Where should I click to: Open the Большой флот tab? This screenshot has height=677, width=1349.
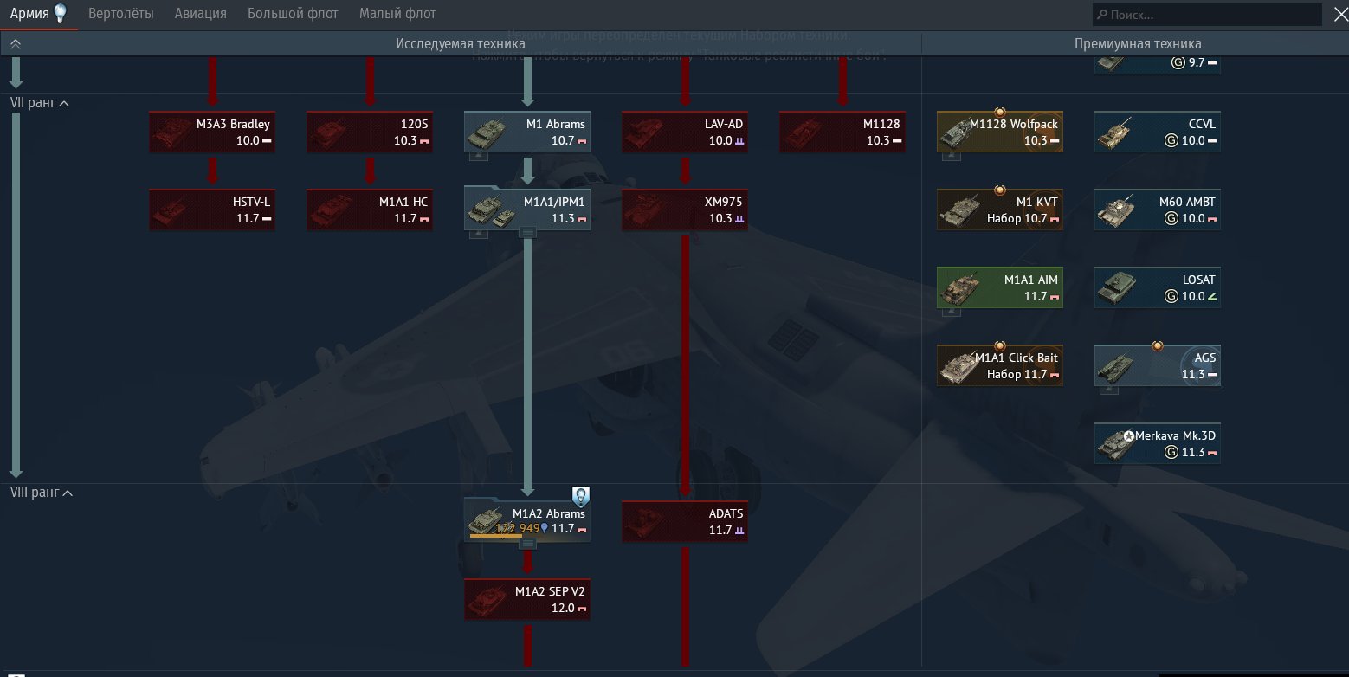pyautogui.click(x=293, y=14)
